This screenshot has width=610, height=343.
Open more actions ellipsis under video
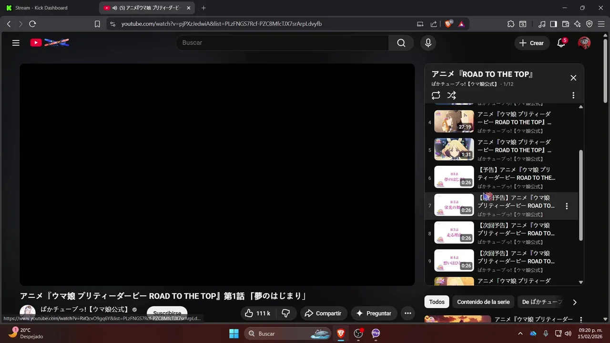pos(407,313)
